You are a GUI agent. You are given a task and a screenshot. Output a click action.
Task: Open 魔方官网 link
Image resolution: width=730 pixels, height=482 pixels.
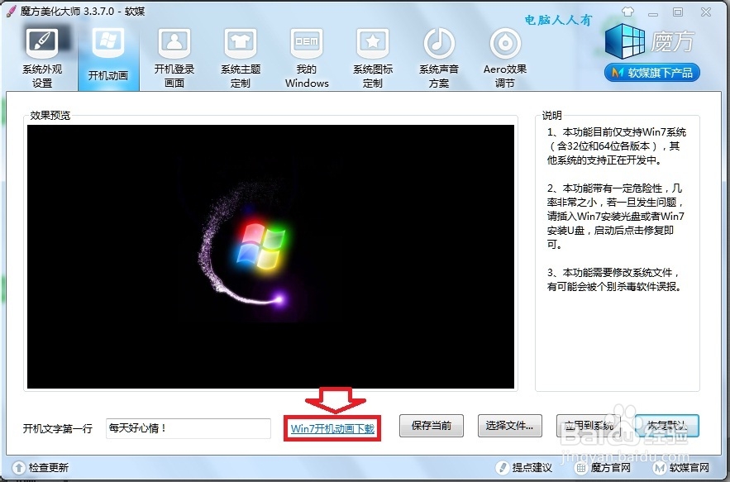[x=610, y=468]
